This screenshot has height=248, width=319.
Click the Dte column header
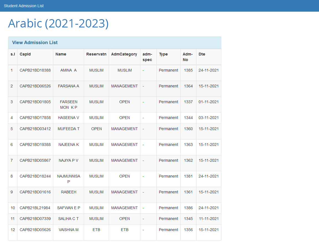[202, 54]
